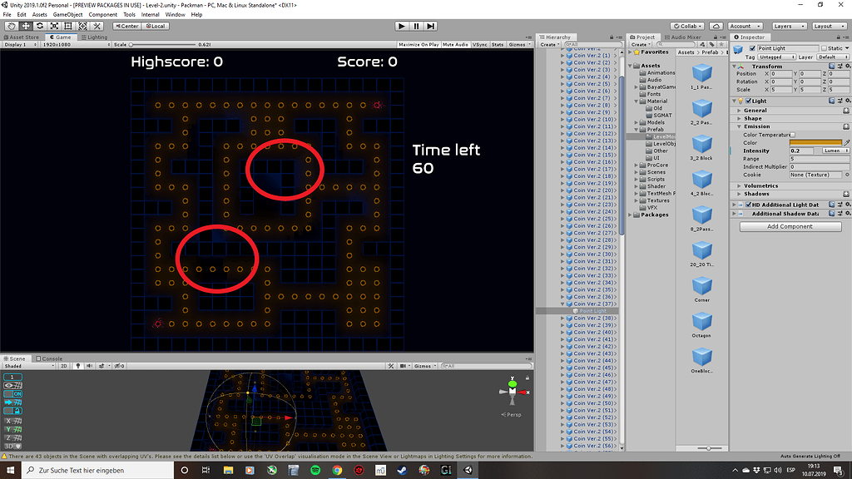Click the Collab button in the toolbar
Viewport: 852px width, 479px height.
687,25
